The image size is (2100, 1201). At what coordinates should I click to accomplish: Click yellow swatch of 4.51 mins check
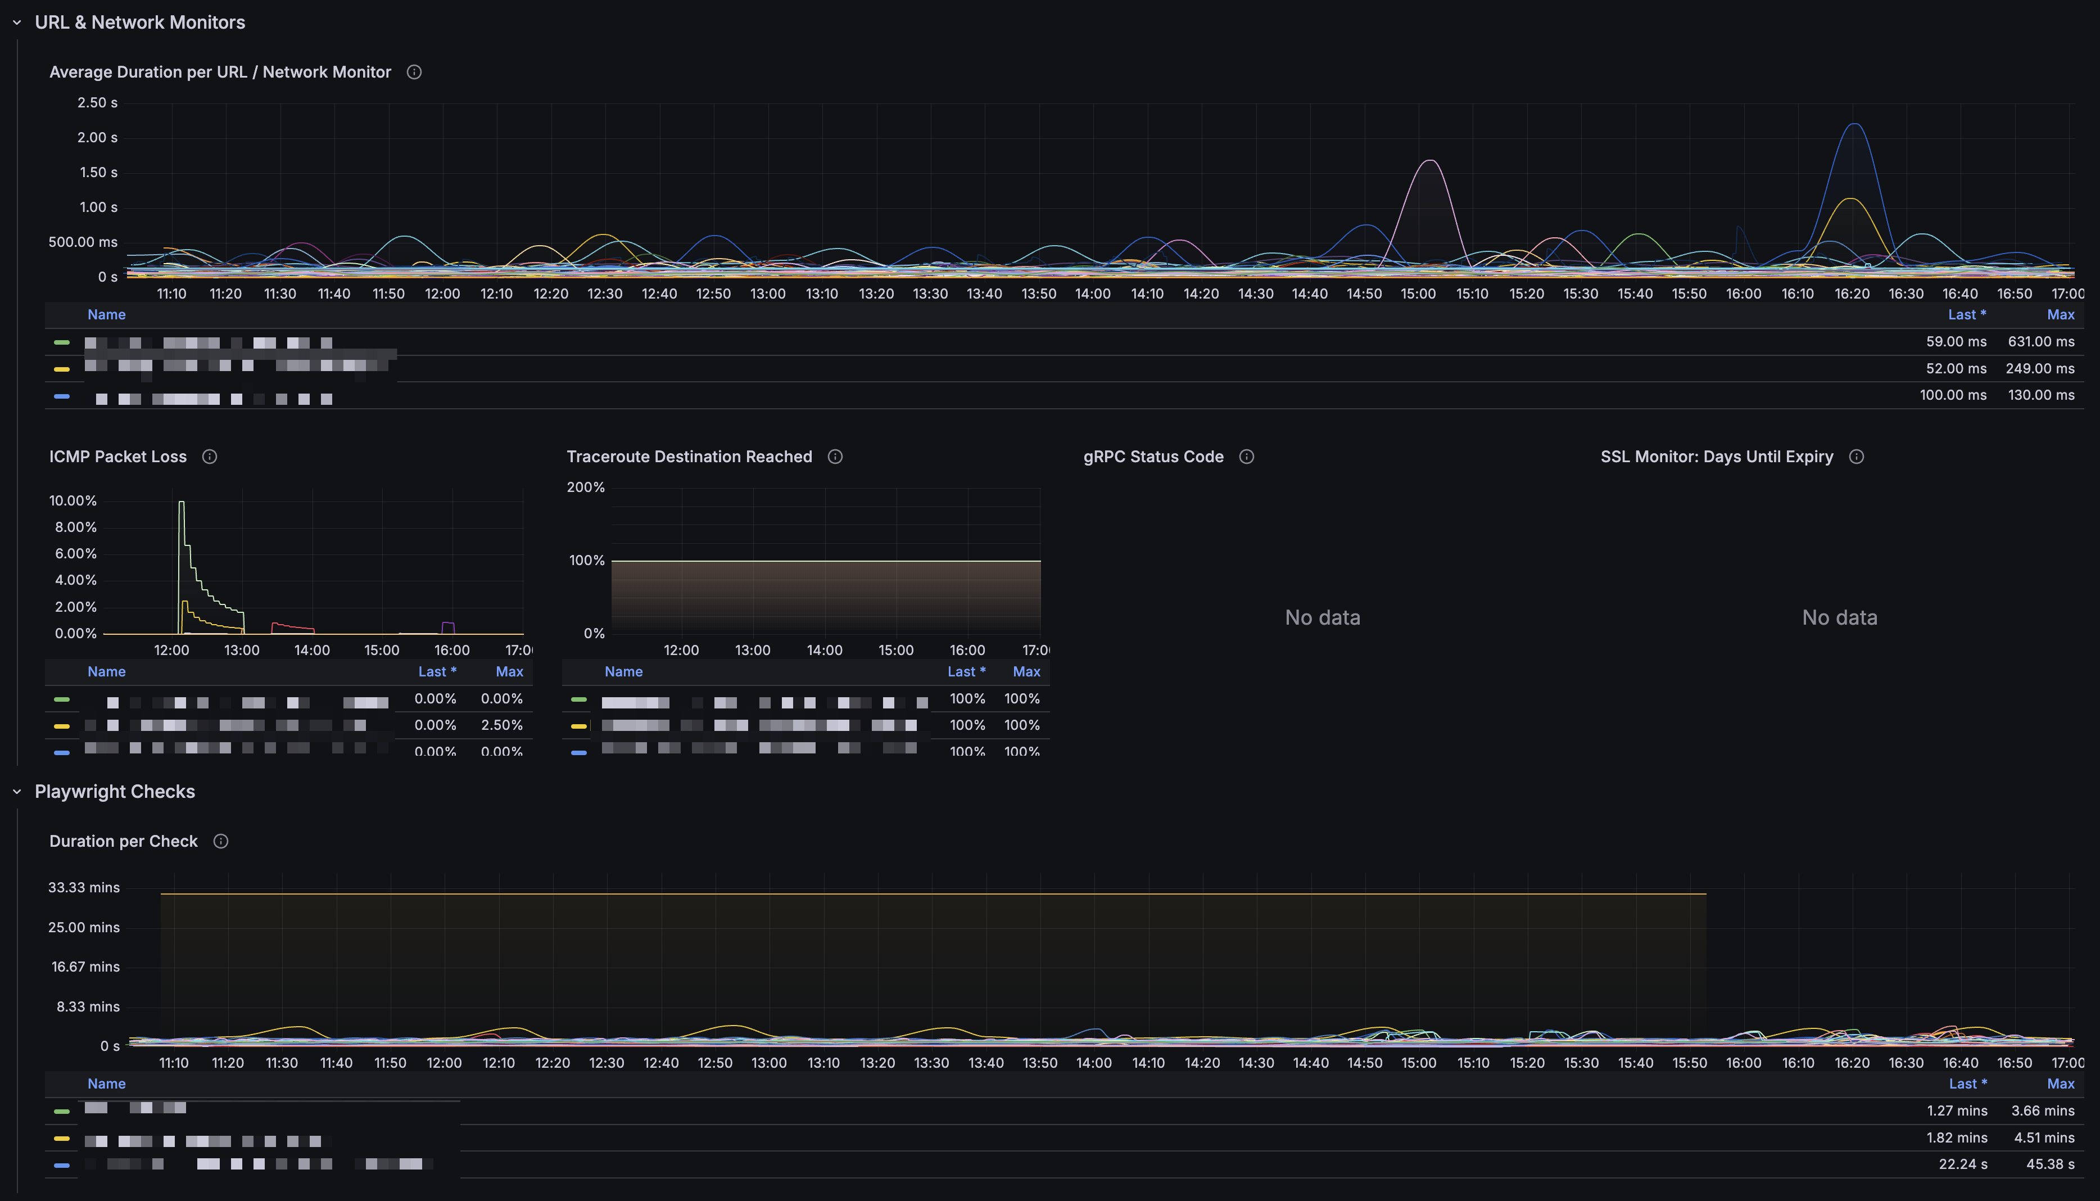[x=62, y=1139]
